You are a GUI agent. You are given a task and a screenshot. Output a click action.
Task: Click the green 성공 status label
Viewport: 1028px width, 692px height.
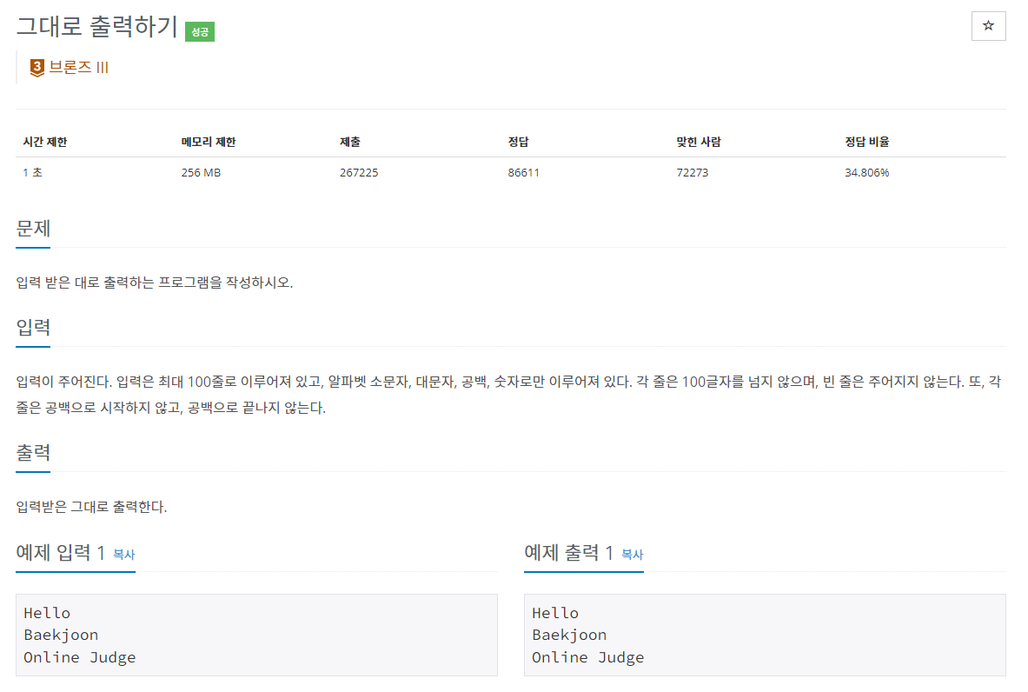pos(200,31)
